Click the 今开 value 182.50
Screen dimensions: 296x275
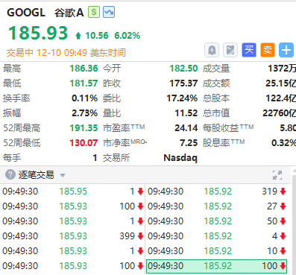(183, 69)
